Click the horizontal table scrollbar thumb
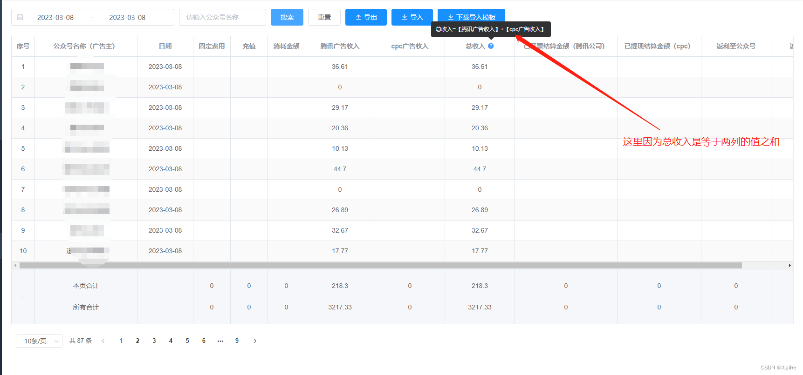The image size is (803, 375). [381, 266]
